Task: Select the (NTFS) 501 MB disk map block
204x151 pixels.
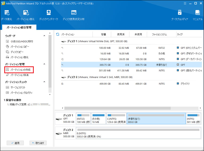Action: coord(193,119)
